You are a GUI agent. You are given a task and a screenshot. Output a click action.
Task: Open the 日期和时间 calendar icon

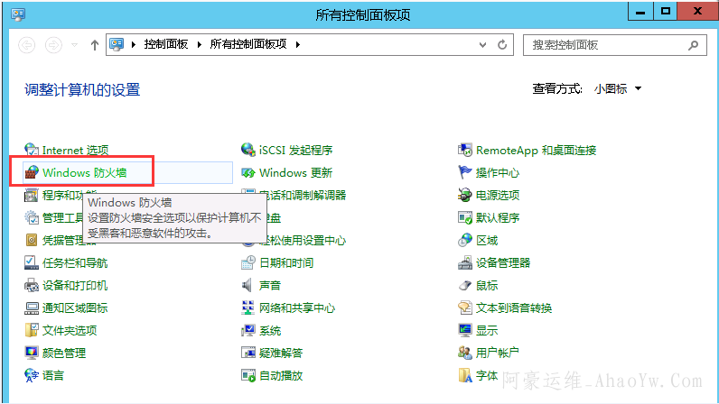coord(248,262)
